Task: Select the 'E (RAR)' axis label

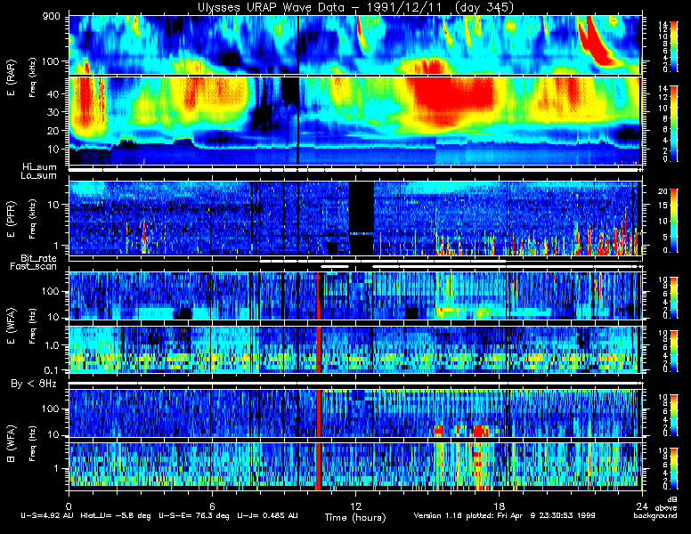Action: (11, 77)
